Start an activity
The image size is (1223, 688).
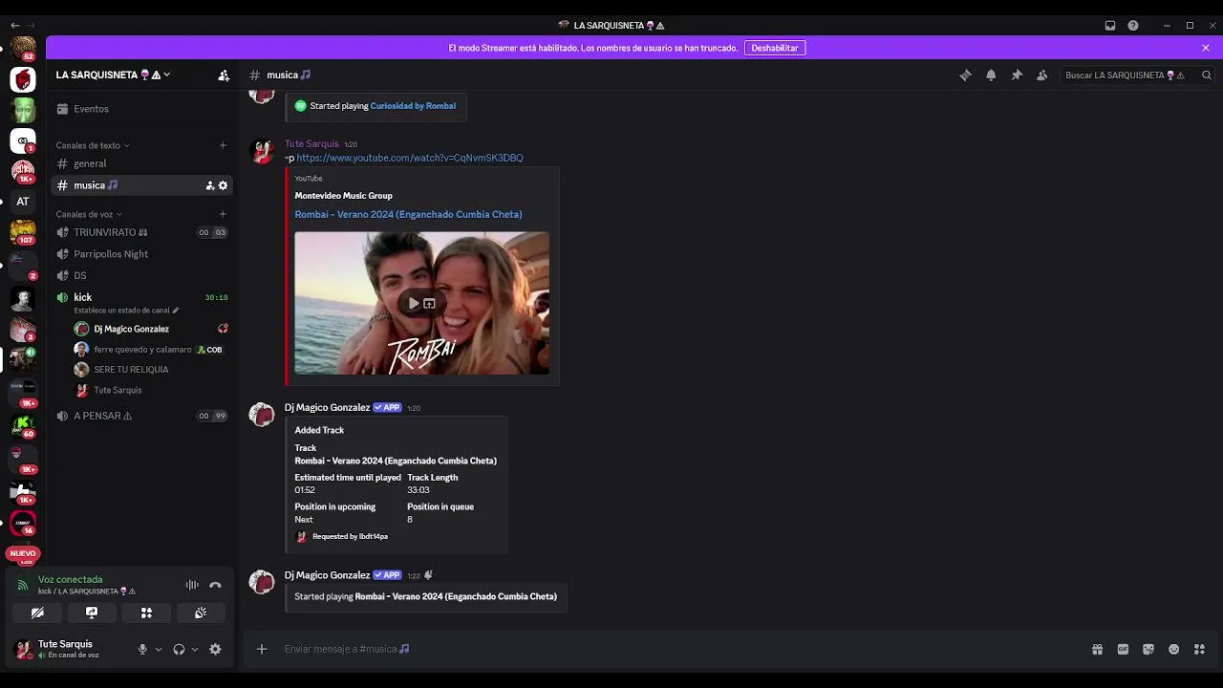tap(146, 613)
